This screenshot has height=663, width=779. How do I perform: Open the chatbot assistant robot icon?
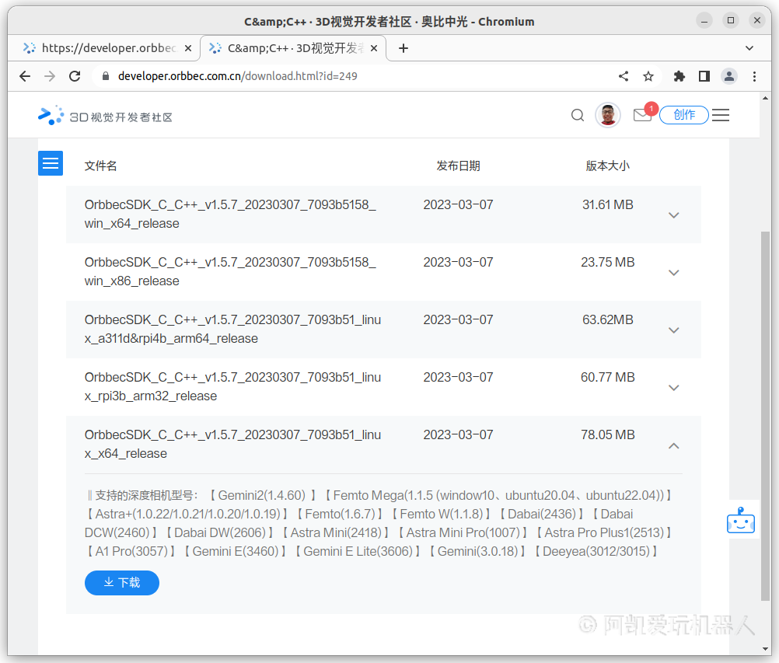click(x=741, y=520)
